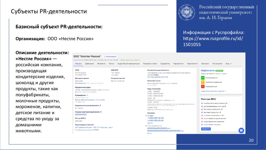The width and height of the screenshot is (266, 150).
Task: Click help icon after Недобросовестные поставщики
Action: point(227,103)
